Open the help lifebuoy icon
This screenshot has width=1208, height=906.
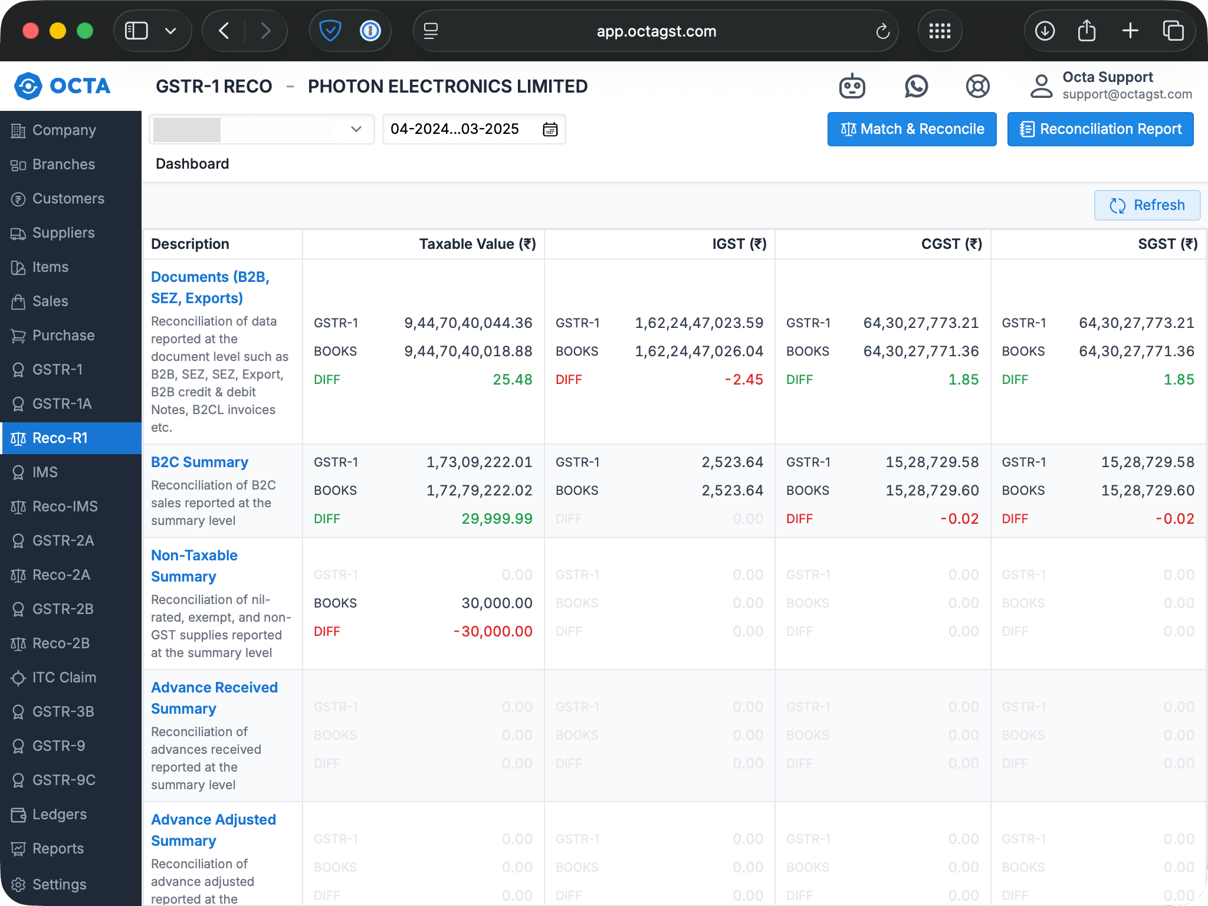(977, 87)
